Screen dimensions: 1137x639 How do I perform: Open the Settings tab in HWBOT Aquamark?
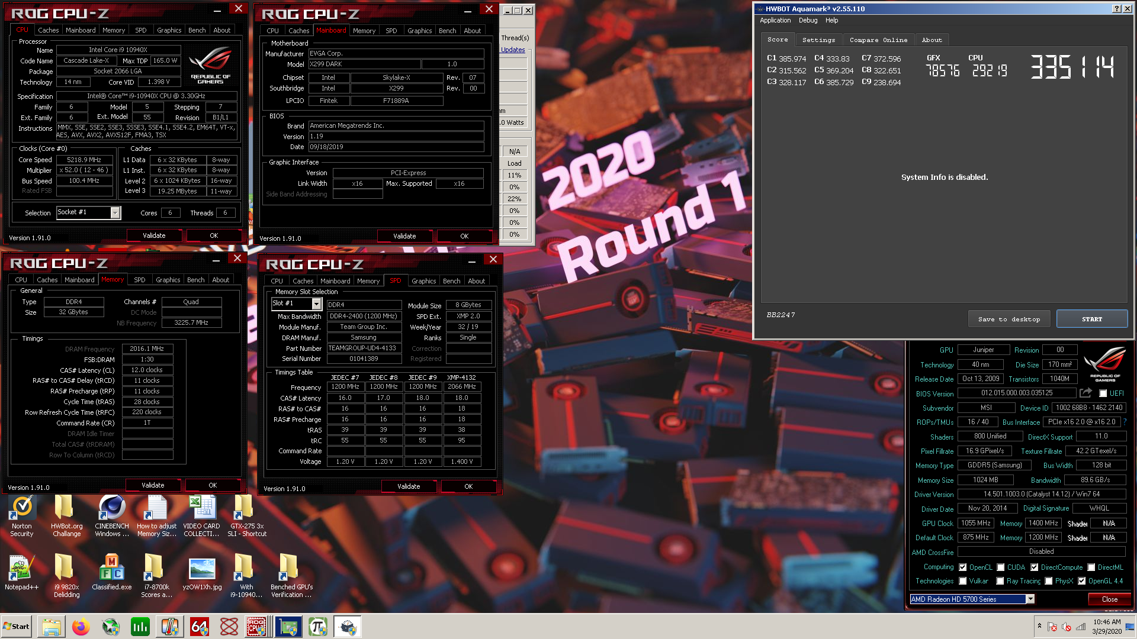[x=818, y=40]
